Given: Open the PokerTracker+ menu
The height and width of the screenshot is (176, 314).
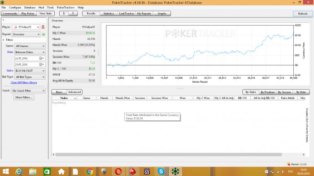Looking at the screenshot, I should (x=65, y=8).
